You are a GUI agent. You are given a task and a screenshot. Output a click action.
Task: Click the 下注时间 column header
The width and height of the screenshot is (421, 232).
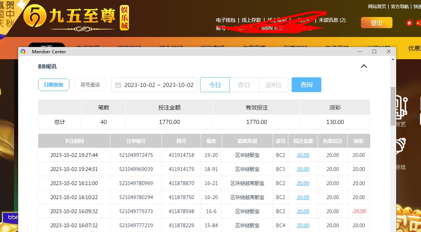tap(74, 141)
